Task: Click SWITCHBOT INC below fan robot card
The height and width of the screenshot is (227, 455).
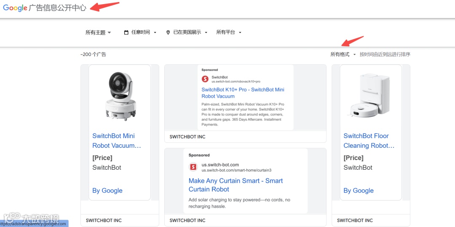Action: click(104, 220)
